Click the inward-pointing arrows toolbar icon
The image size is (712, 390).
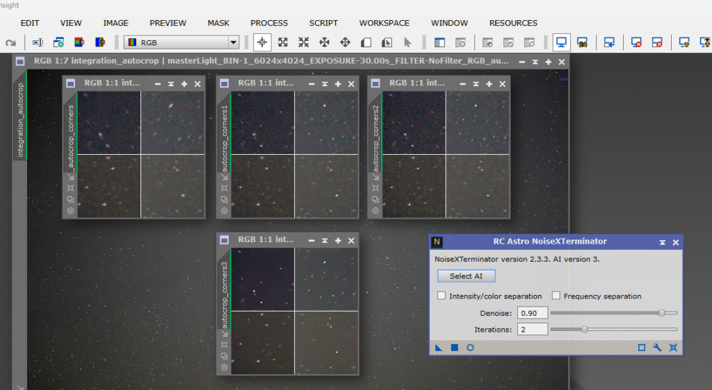(x=304, y=42)
